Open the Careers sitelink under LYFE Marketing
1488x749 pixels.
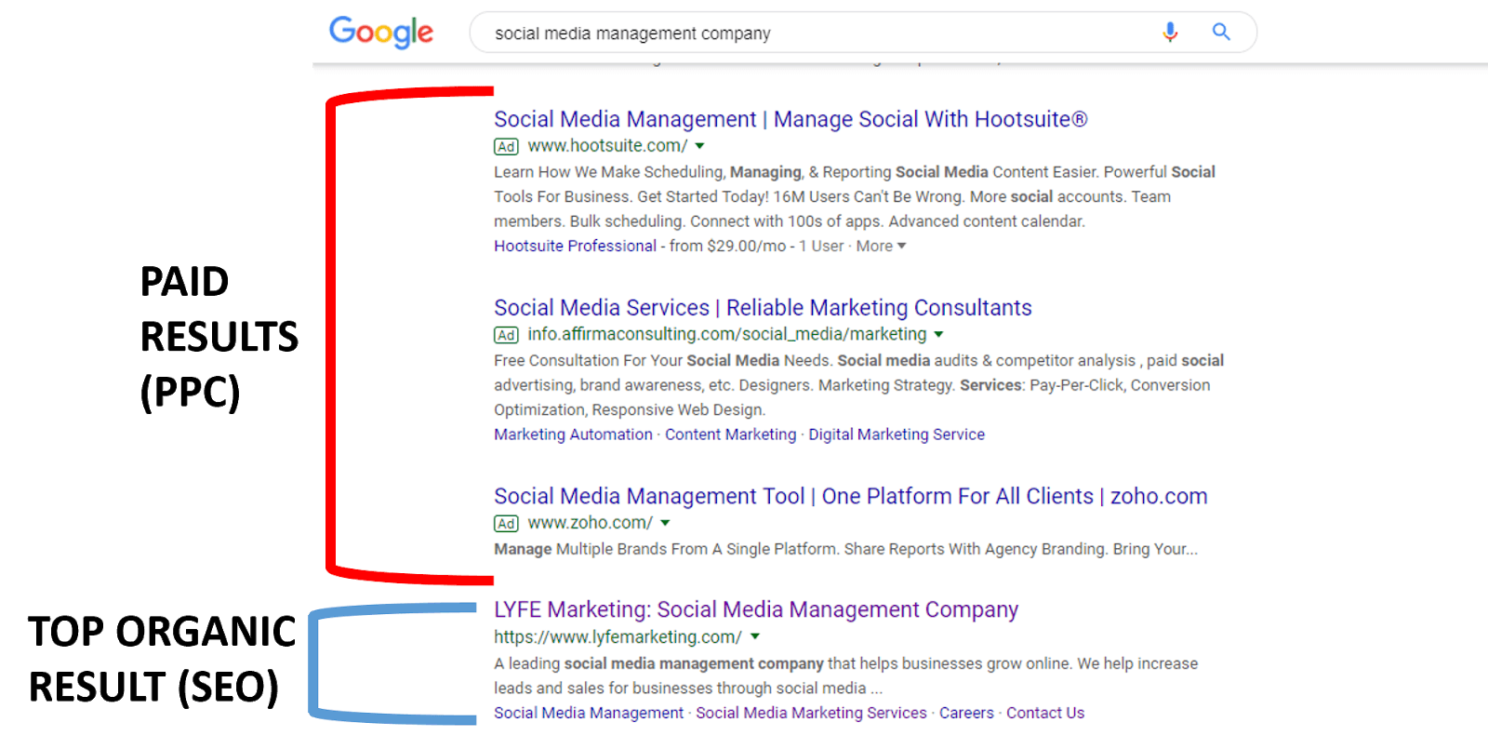[966, 713]
